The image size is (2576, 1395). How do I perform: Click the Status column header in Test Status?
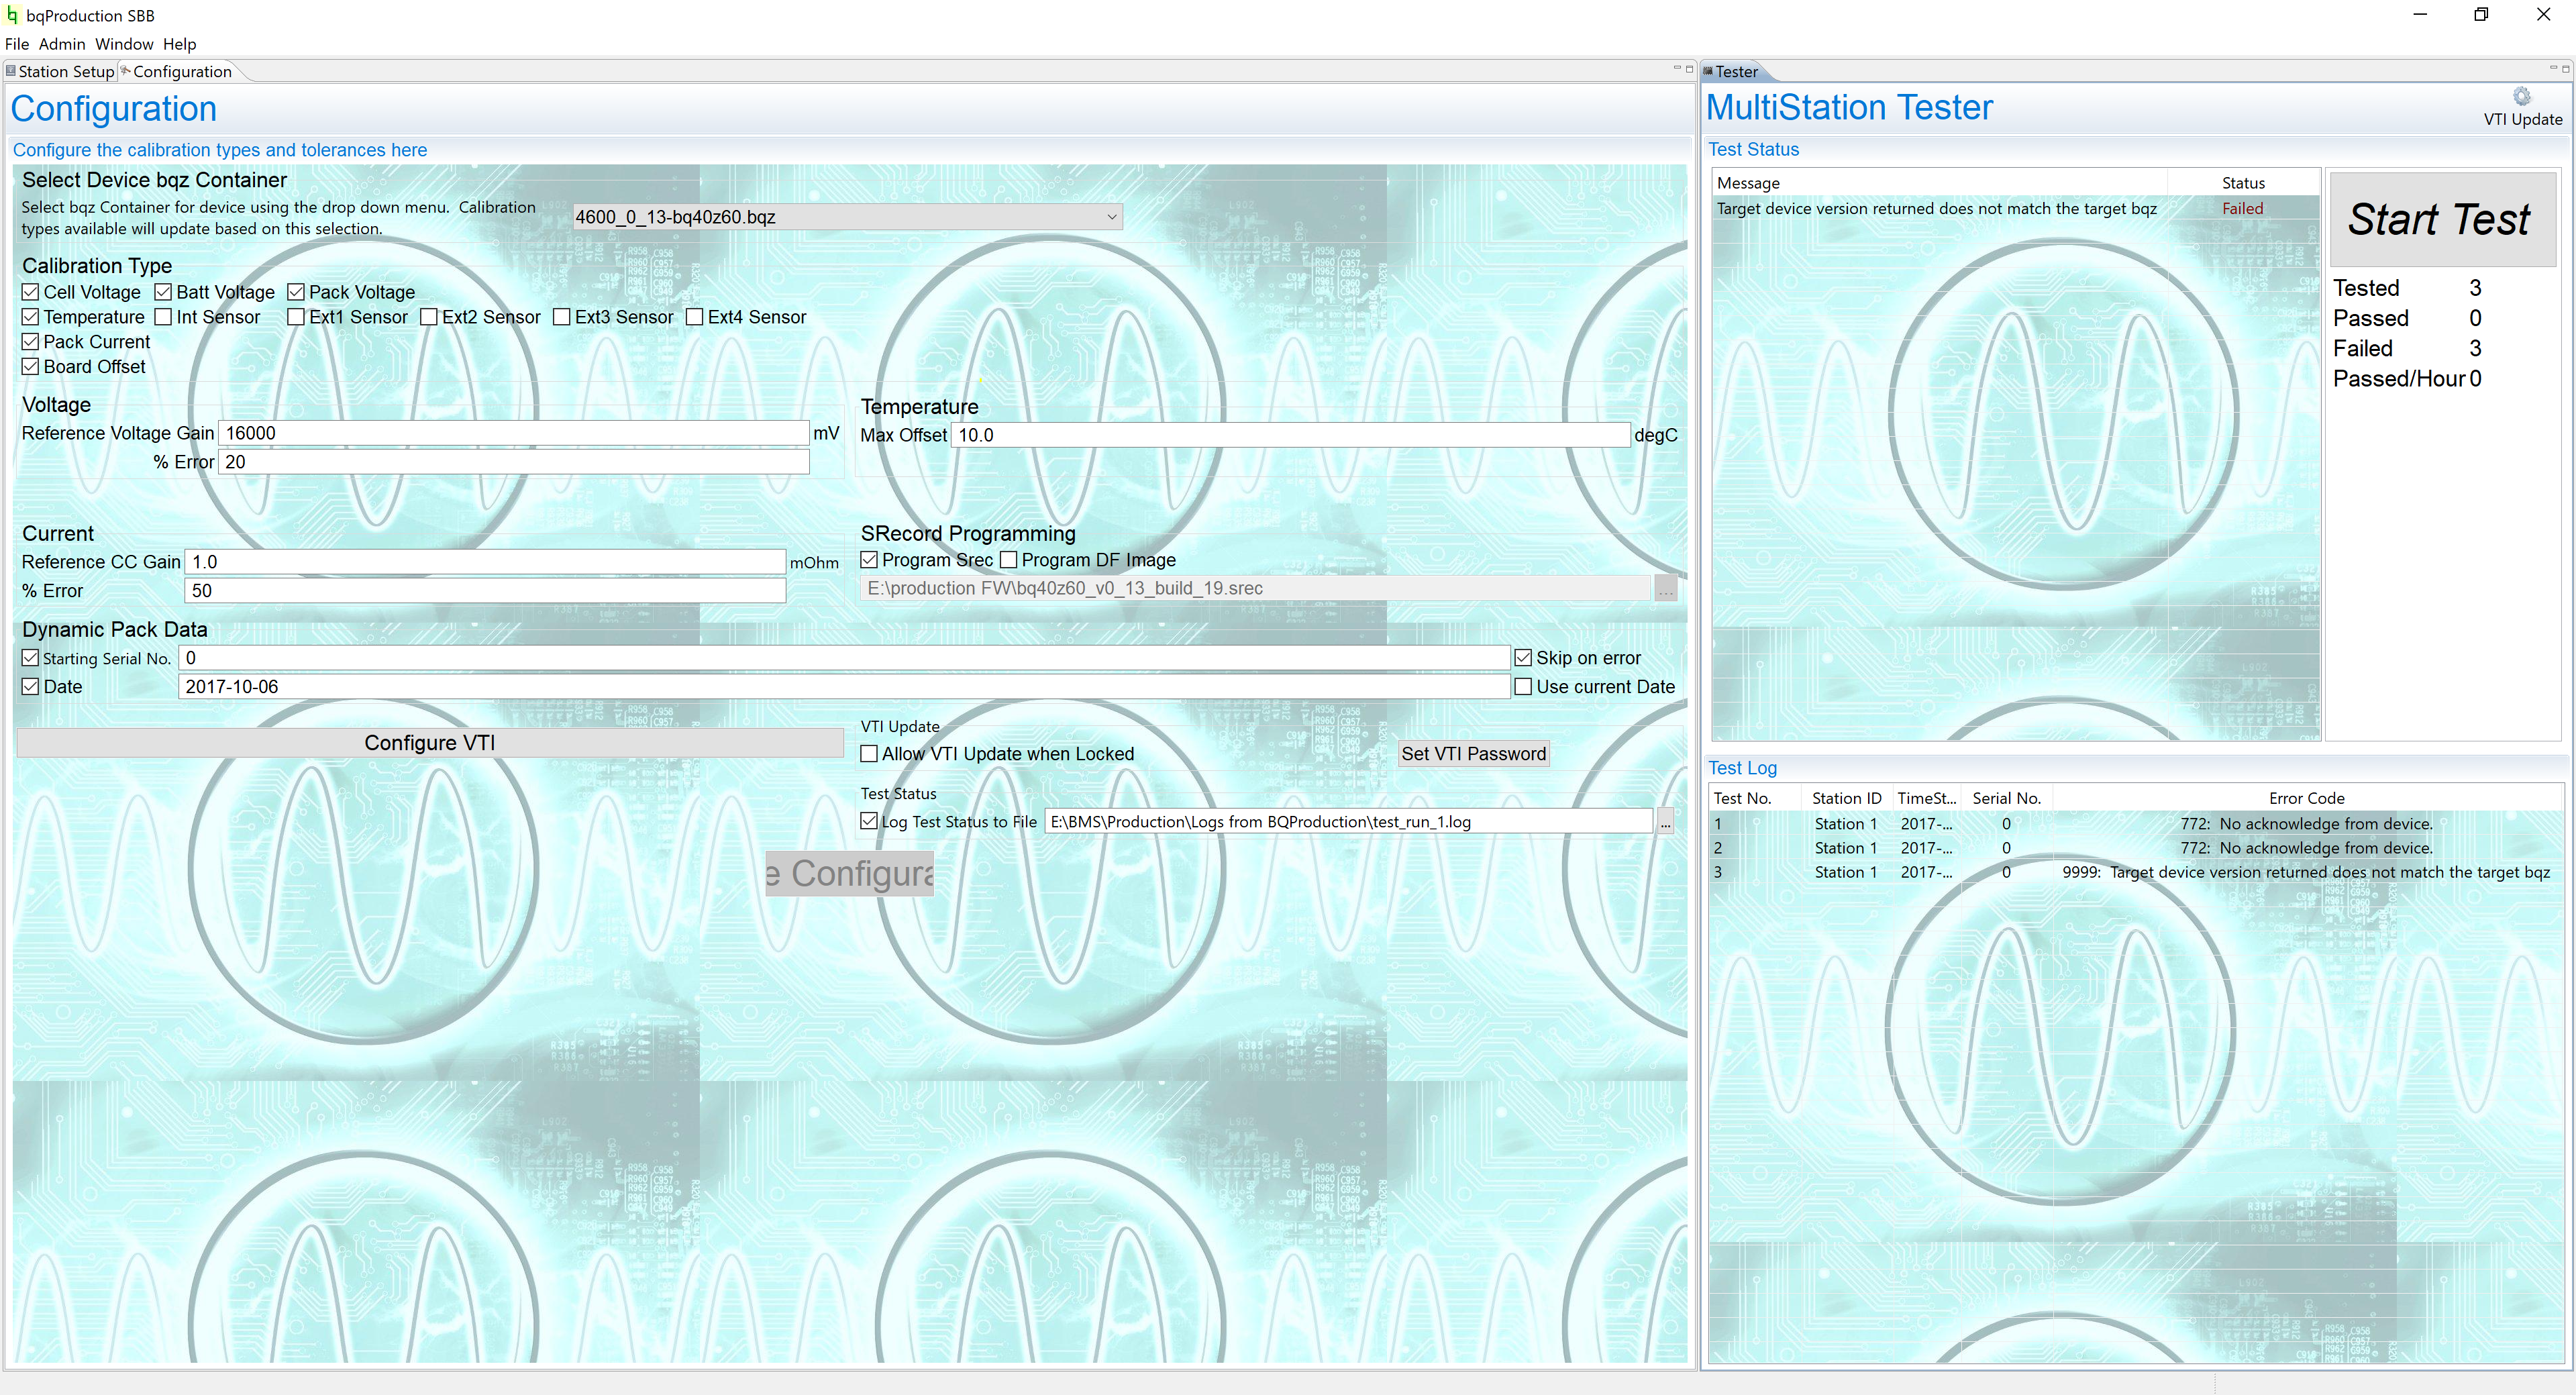tap(2243, 183)
